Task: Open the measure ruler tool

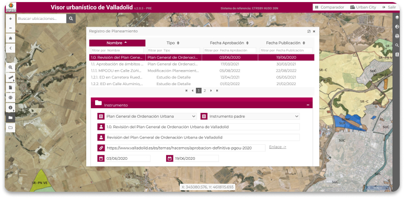Action: (x=10, y=77)
